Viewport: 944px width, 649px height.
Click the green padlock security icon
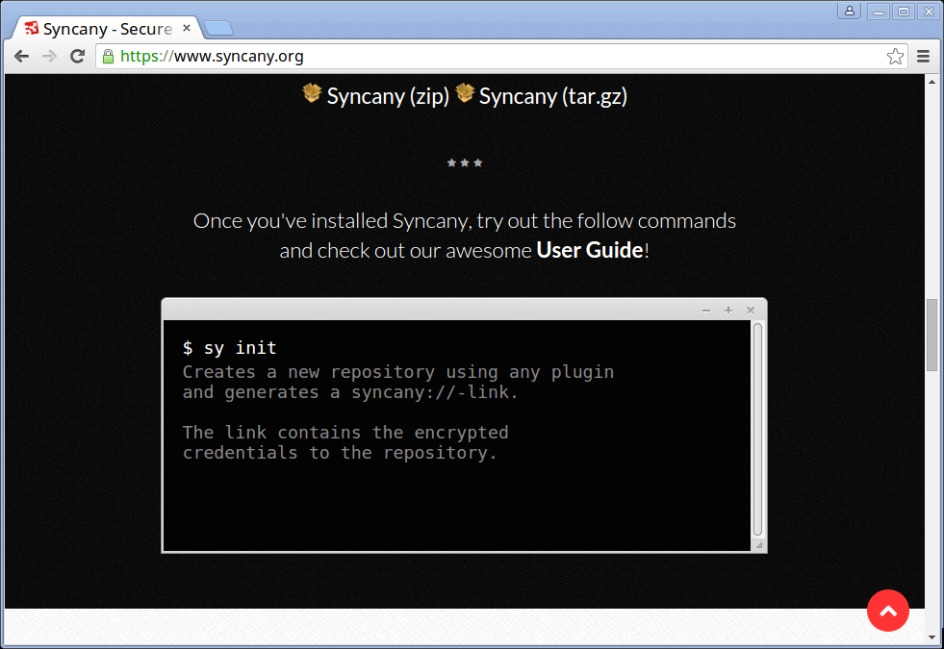[x=108, y=57]
